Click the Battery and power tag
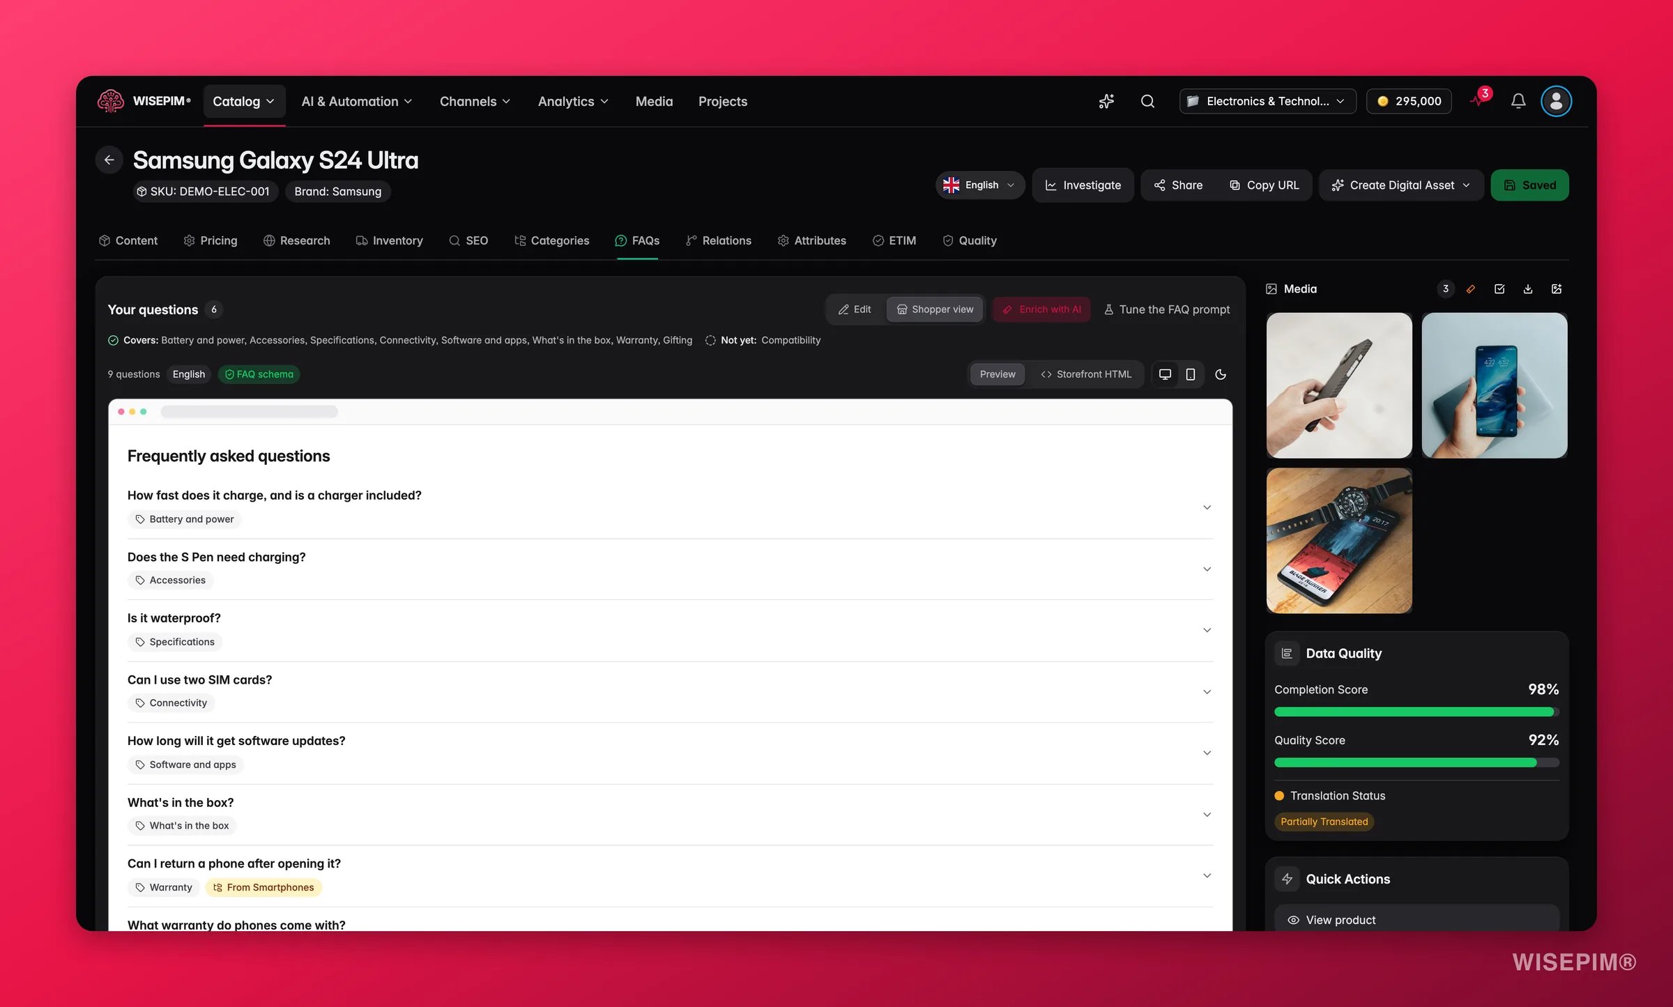 (185, 519)
